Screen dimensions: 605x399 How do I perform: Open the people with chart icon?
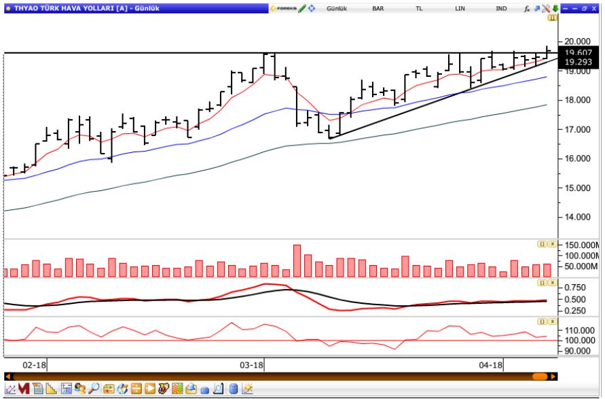tap(164, 389)
